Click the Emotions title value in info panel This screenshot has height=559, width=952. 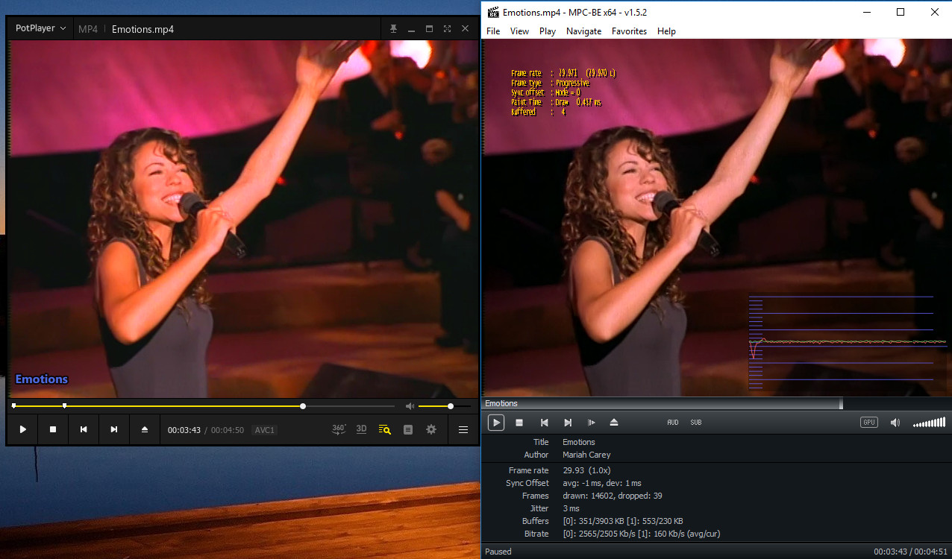[579, 442]
